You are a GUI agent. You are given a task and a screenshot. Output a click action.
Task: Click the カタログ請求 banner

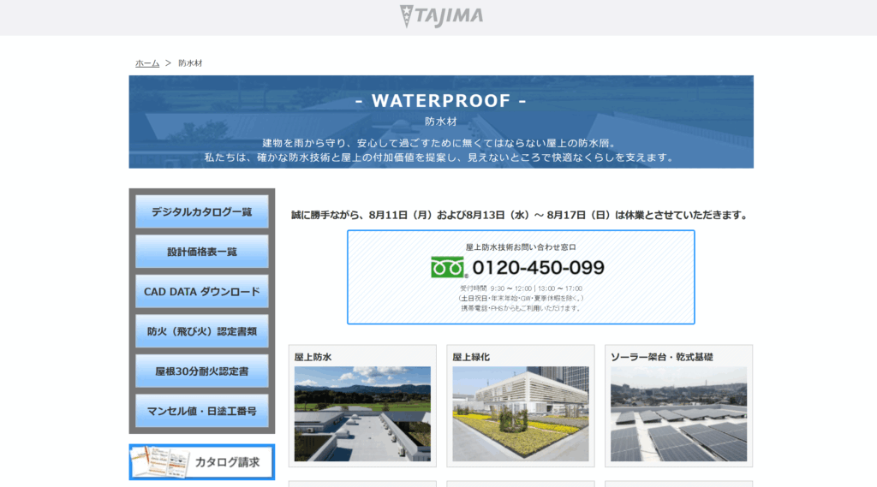point(226,462)
